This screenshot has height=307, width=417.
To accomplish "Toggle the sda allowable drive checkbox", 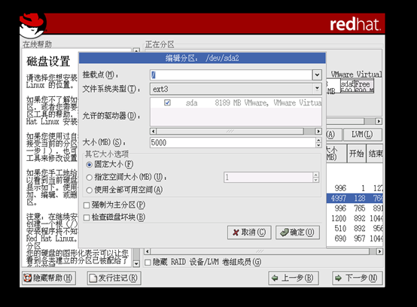I will pos(167,102).
